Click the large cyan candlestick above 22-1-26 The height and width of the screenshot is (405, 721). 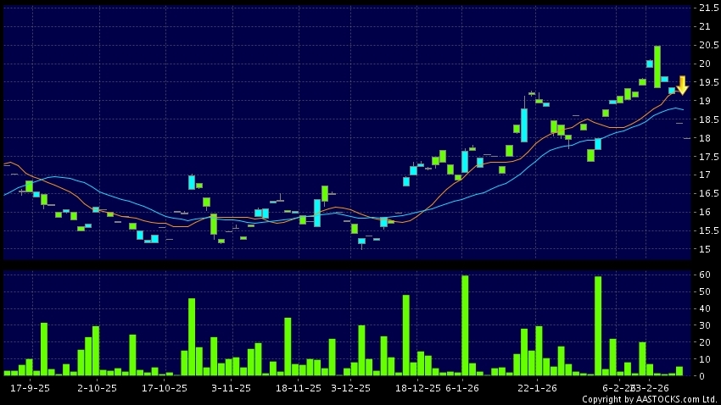[524, 125]
